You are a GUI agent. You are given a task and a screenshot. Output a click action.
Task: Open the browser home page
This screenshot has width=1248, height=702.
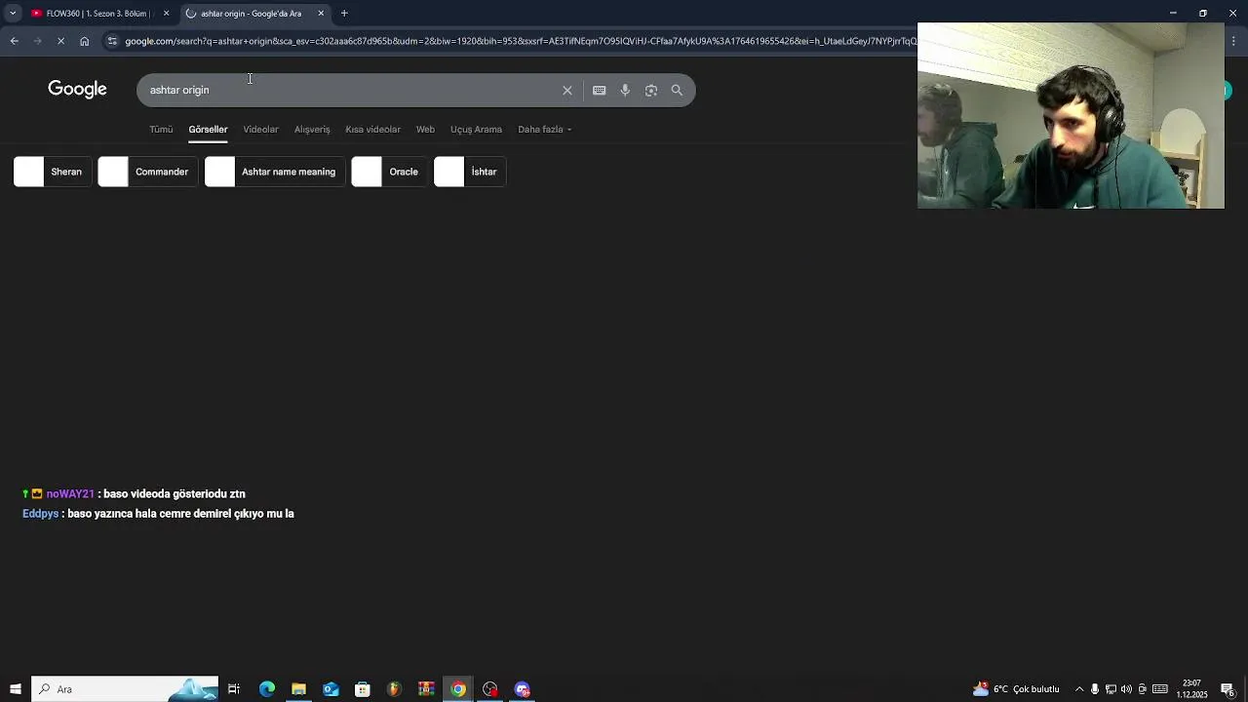click(x=85, y=41)
